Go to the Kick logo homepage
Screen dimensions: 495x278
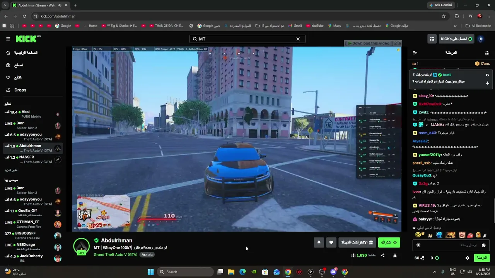pos(28,39)
